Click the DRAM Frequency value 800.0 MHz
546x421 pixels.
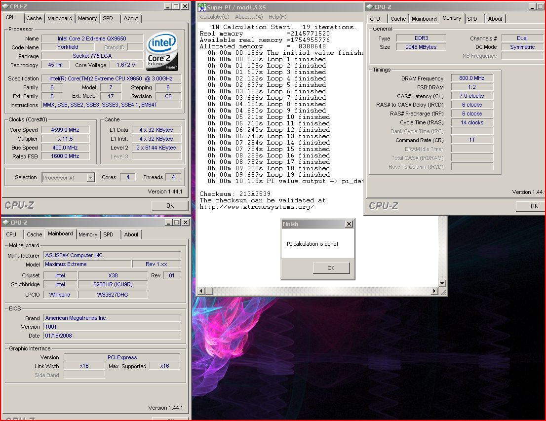tap(472, 78)
